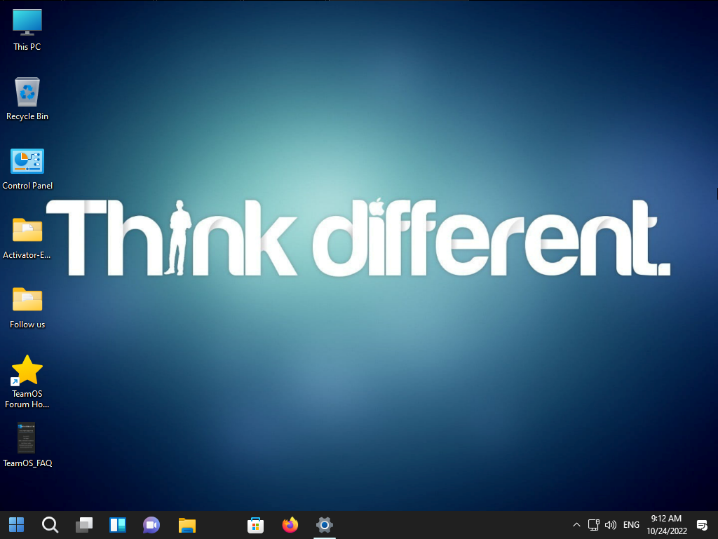Click the This PC label text
718x539 pixels.
pyautogui.click(x=27, y=47)
